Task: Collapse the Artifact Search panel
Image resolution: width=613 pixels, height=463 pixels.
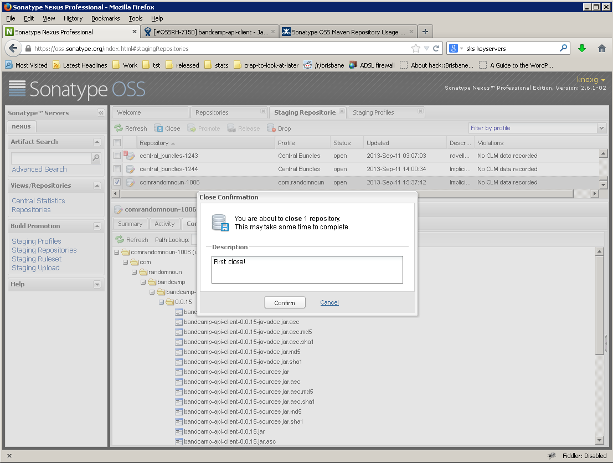Action: [97, 142]
